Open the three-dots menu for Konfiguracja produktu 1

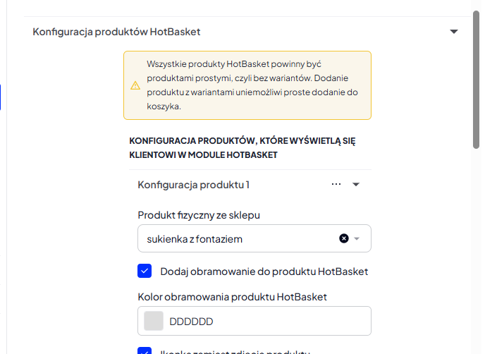[x=336, y=185]
